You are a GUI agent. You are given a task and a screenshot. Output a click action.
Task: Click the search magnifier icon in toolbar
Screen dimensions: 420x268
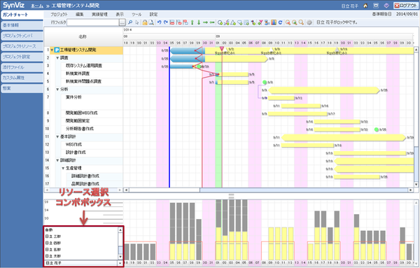[130, 22]
